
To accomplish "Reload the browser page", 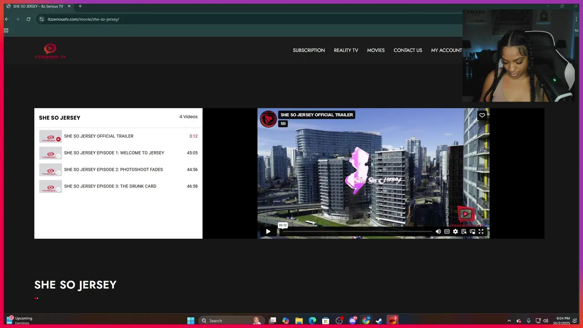I will coord(28,19).
